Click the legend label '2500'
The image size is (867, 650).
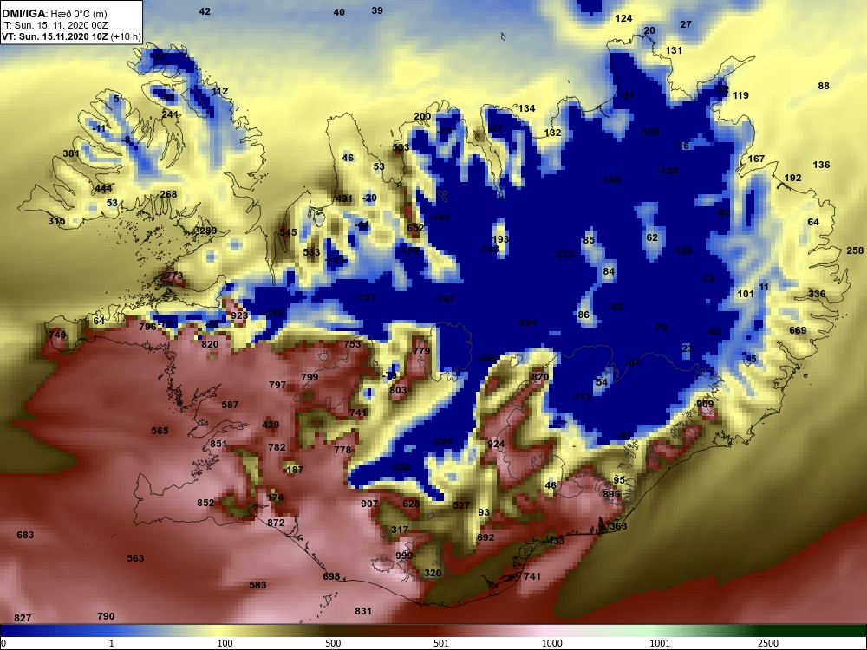click(768, 643)
